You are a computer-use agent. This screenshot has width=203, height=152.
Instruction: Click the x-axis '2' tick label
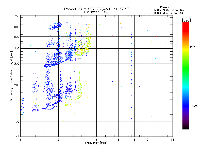(58, 140)
